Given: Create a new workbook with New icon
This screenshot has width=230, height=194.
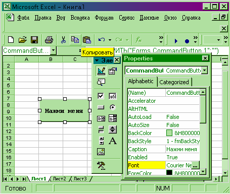Looking at the screenshot, I should pyautogui.click(x=11, y=40).
